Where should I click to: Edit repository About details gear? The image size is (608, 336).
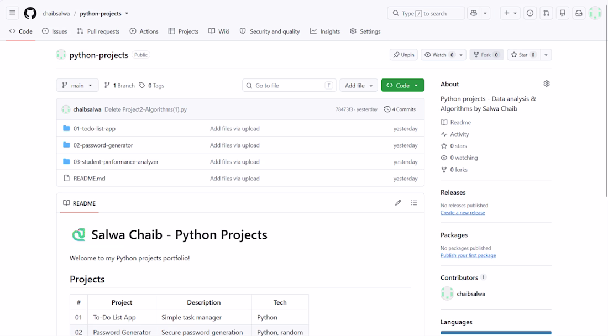point(546,83)
